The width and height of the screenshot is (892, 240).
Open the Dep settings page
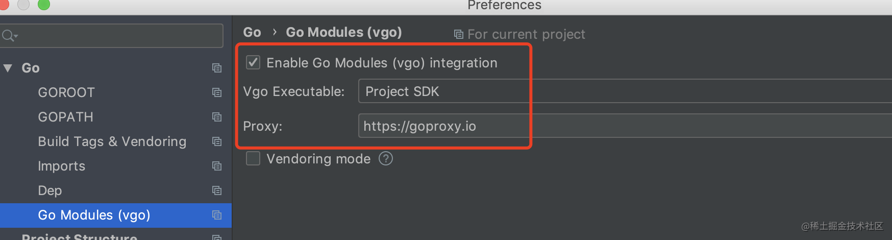click(49, 190)
